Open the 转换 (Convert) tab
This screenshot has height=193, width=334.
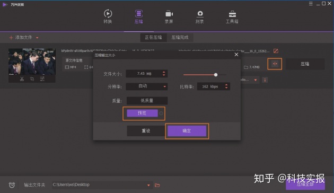pos(108,16)
